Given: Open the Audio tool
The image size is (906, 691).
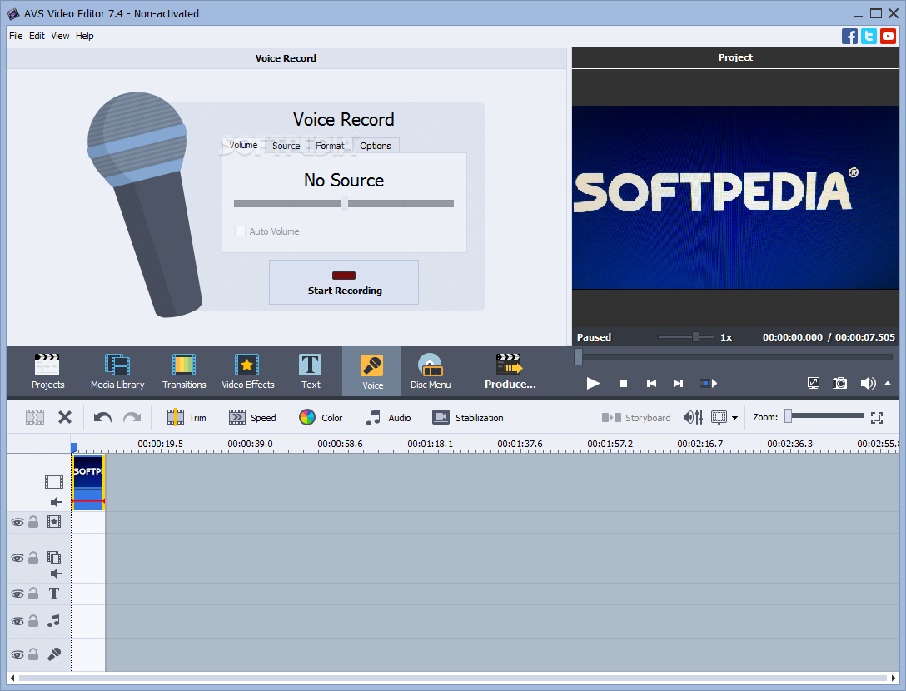Looking at the screenshot, I should click(x=388, y=417).
